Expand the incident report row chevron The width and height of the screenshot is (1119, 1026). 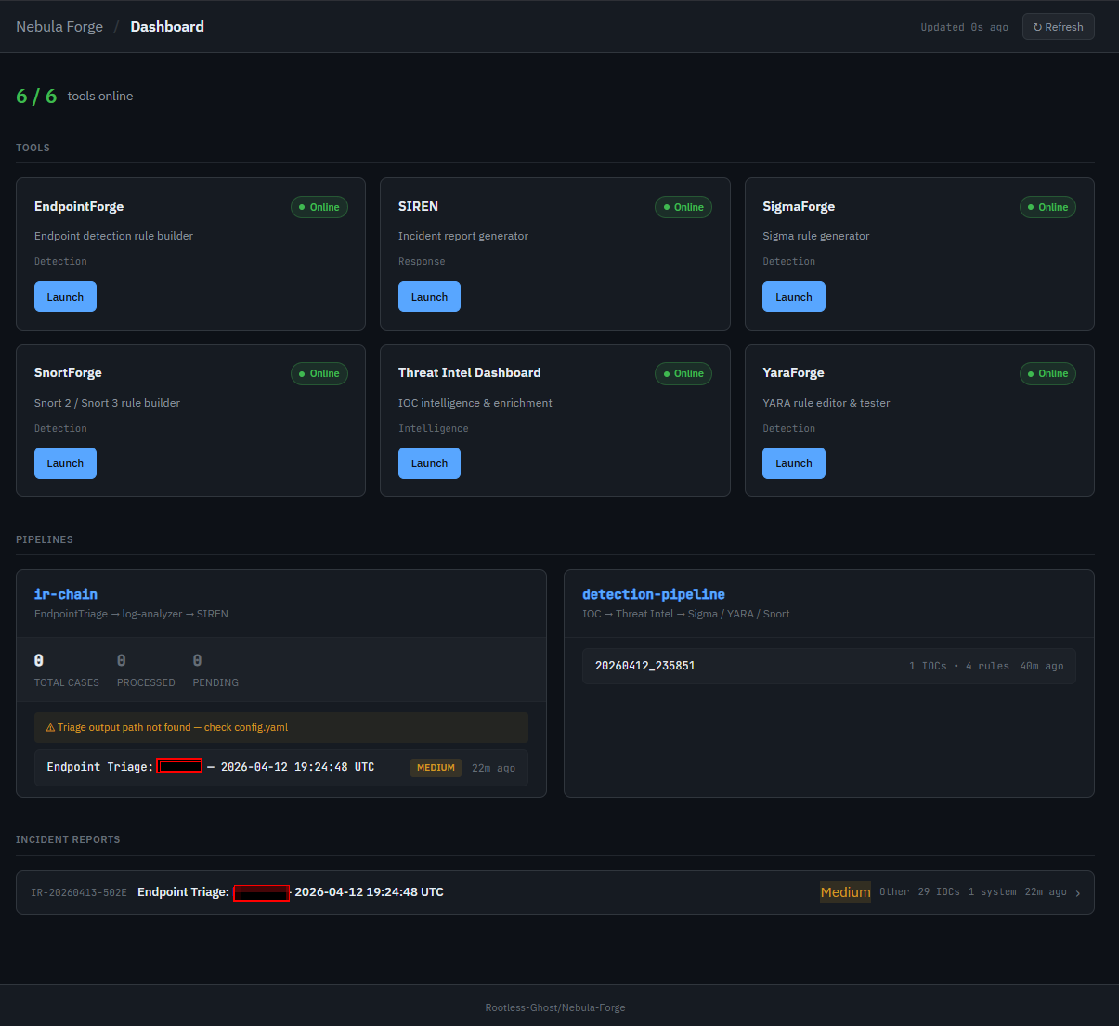tap(1078, 893)
